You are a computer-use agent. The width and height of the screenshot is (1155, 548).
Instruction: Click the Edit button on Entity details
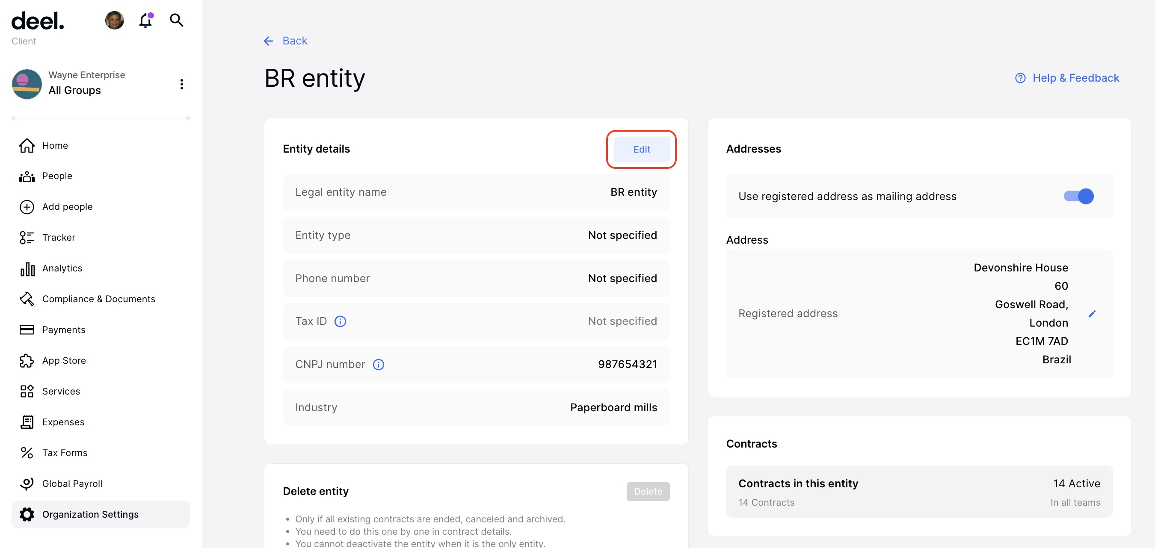point(641,149)
